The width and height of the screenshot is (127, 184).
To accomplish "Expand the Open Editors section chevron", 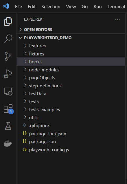I will coord(21,29).
